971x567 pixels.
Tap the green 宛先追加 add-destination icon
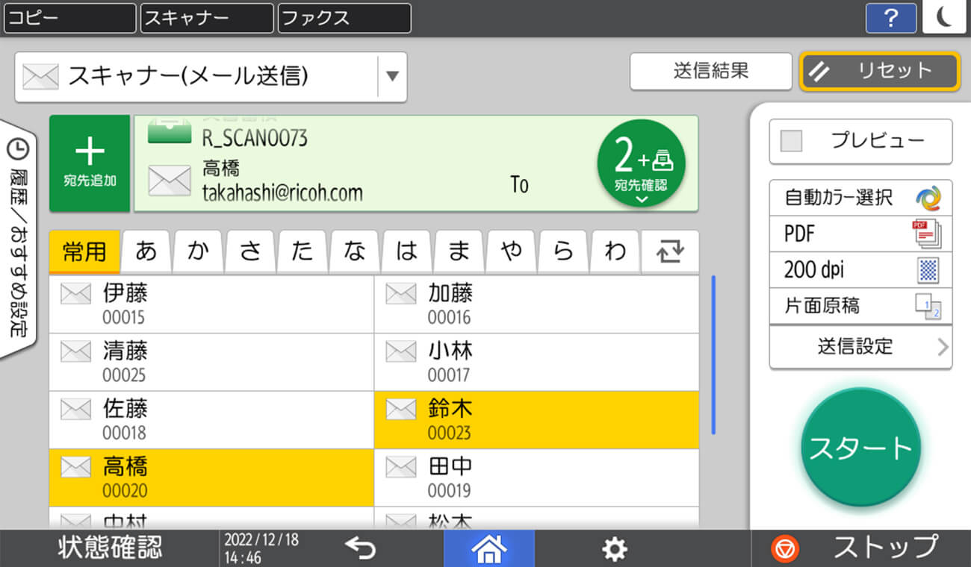[90, 163]
